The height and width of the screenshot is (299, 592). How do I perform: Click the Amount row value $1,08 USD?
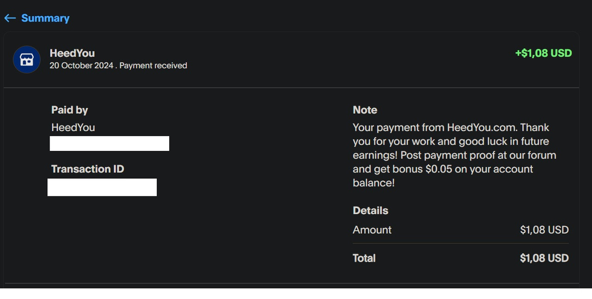(x=544, y=230)
